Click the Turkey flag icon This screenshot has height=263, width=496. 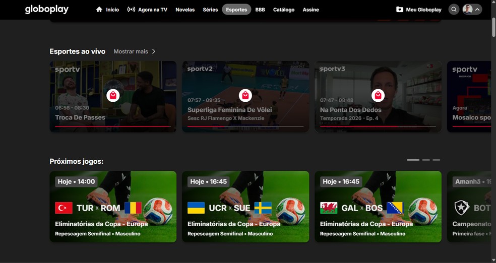click(64, 208)
